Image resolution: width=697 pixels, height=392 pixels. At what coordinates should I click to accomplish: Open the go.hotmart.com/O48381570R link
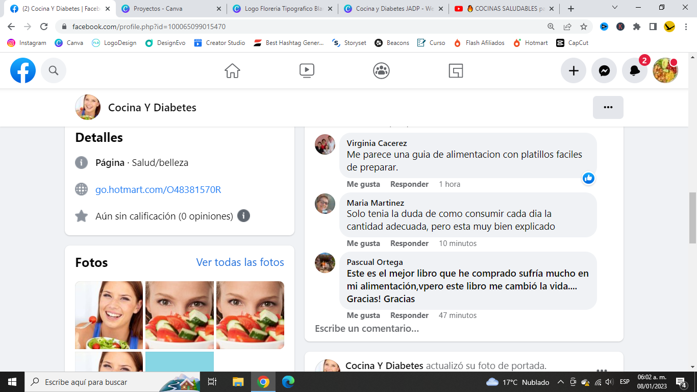click(158, 190)
